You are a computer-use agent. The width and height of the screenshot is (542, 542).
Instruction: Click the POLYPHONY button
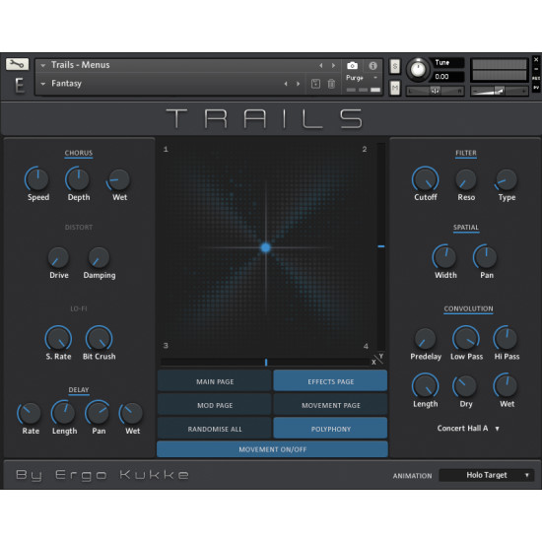(330, 429)
